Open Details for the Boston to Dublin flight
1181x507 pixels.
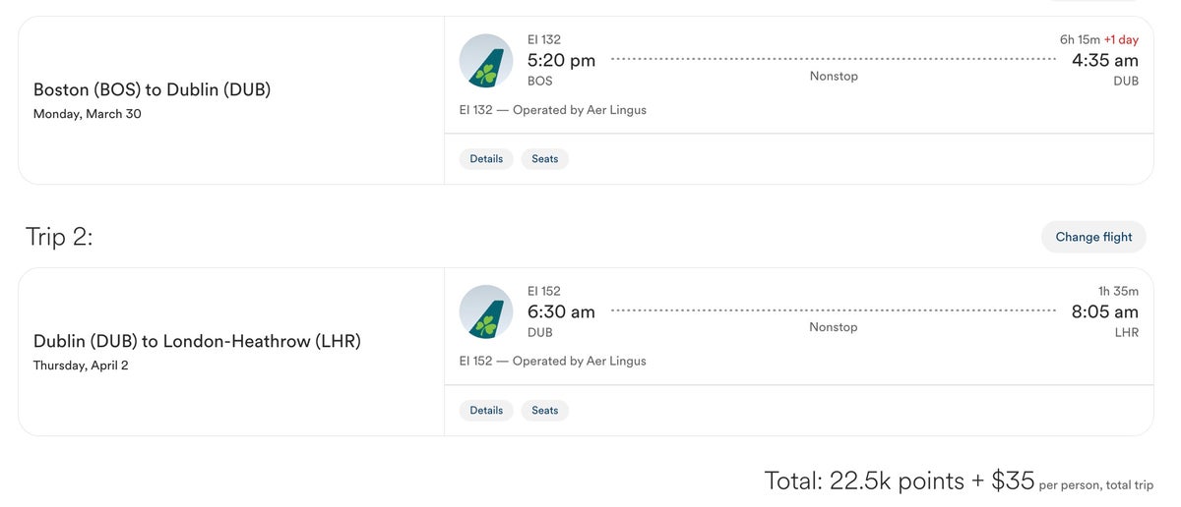486,159
